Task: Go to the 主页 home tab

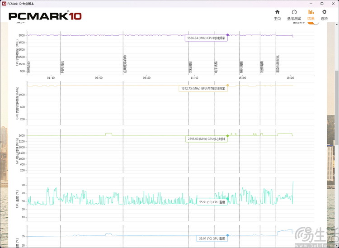Action: (x=277, y=15)
